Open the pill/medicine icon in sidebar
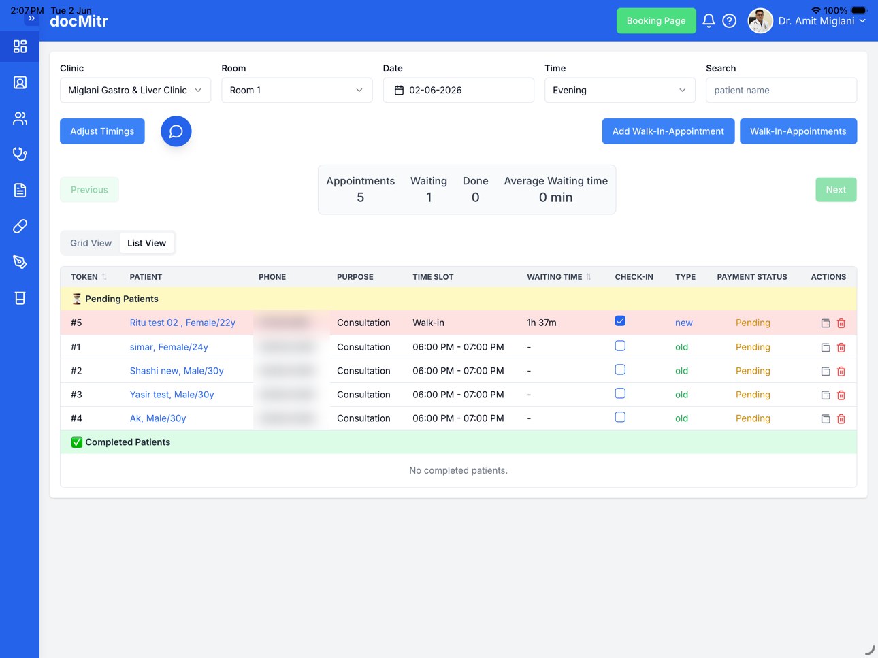This screenshot has width=878, height=658. 20,226
